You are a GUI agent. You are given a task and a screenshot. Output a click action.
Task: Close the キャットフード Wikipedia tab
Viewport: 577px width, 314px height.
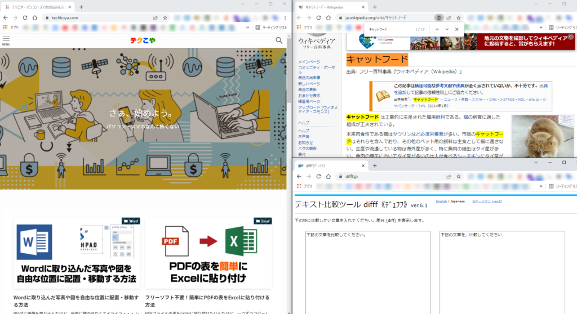tap(363, 7)
